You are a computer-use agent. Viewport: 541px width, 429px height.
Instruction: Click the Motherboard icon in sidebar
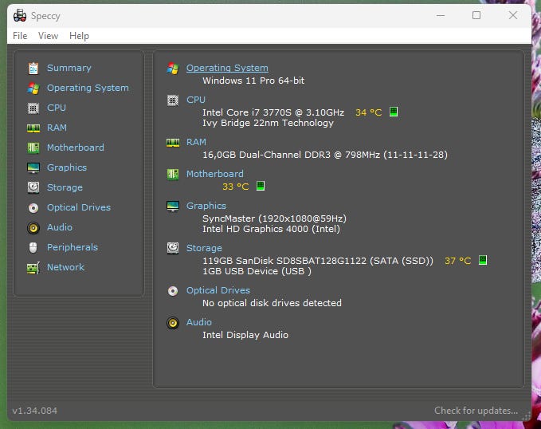[33, 148]
